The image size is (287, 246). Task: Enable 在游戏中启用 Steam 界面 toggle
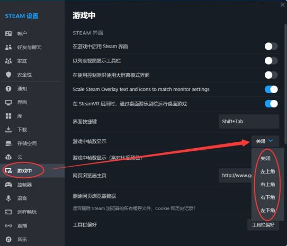[271, 46]
